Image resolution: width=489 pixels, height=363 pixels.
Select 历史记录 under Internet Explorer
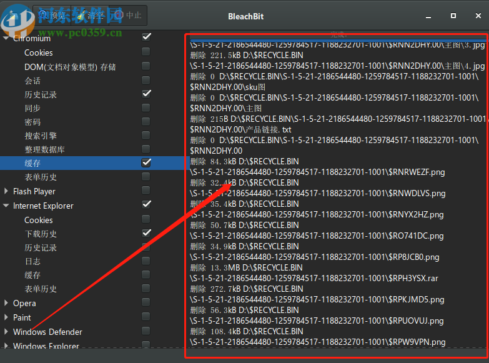41,247
